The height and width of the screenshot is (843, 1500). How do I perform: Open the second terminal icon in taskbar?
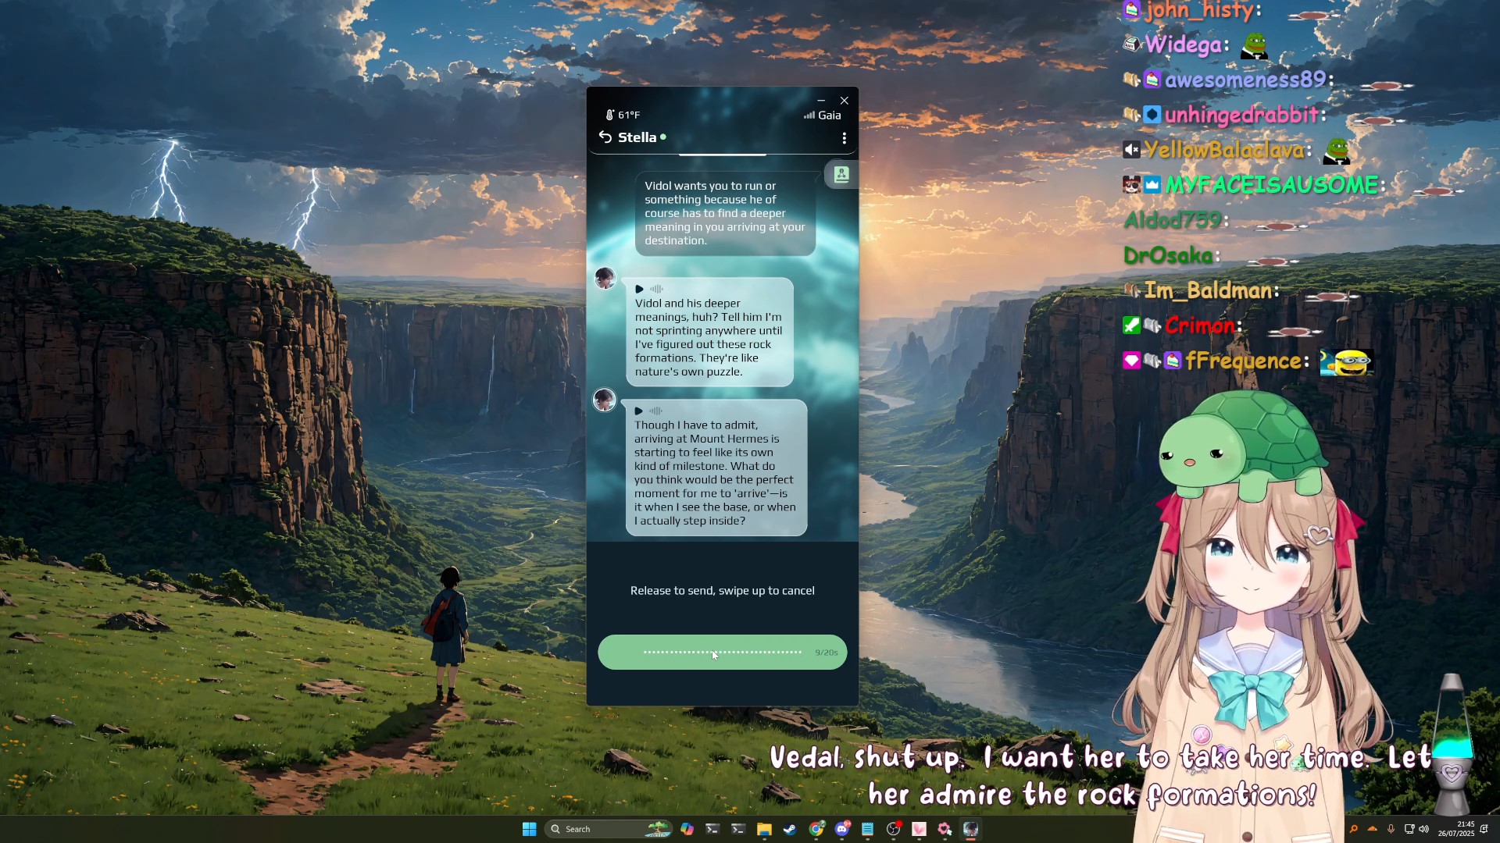point(738,829)
